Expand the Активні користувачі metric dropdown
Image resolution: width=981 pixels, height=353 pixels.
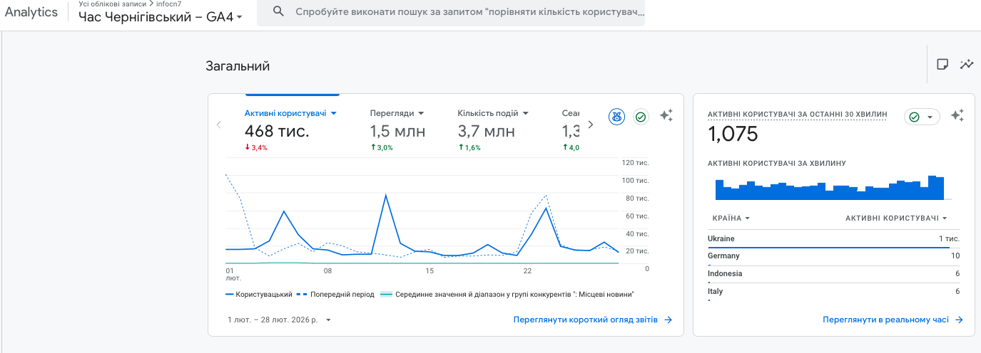(x=290, y=113)
